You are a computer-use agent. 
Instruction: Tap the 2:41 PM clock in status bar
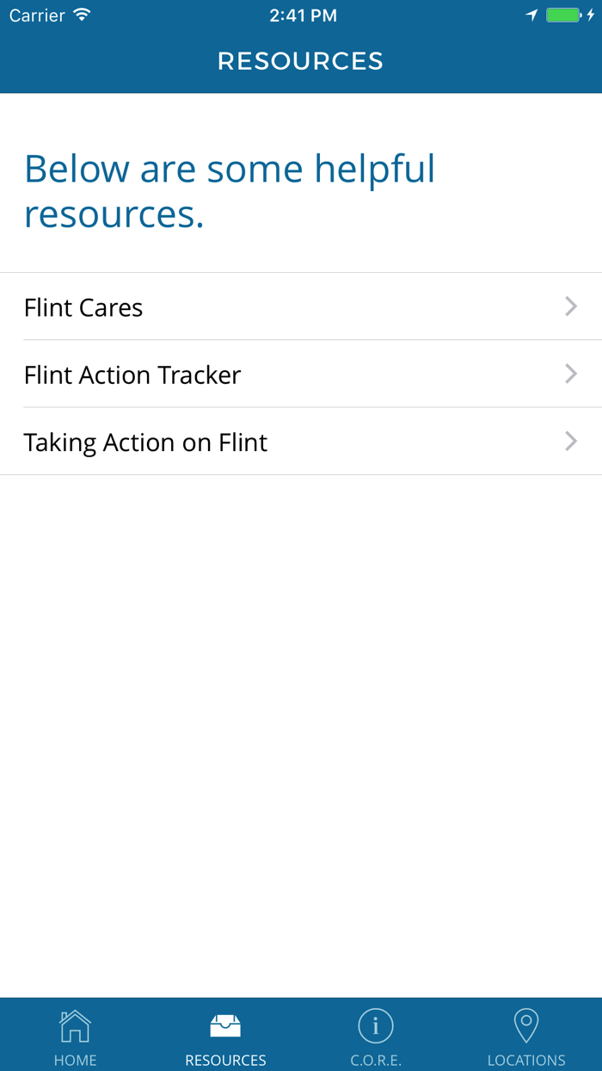(x=303, y=15)
